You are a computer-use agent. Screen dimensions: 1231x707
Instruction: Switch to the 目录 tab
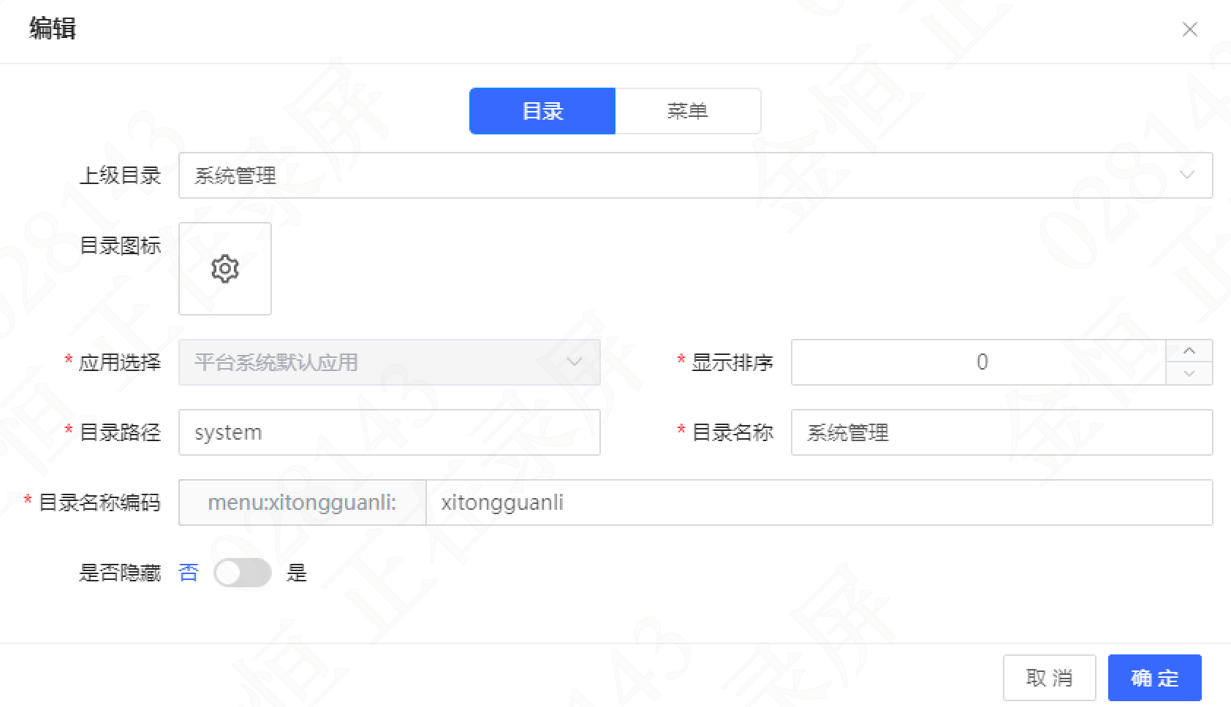542,111
